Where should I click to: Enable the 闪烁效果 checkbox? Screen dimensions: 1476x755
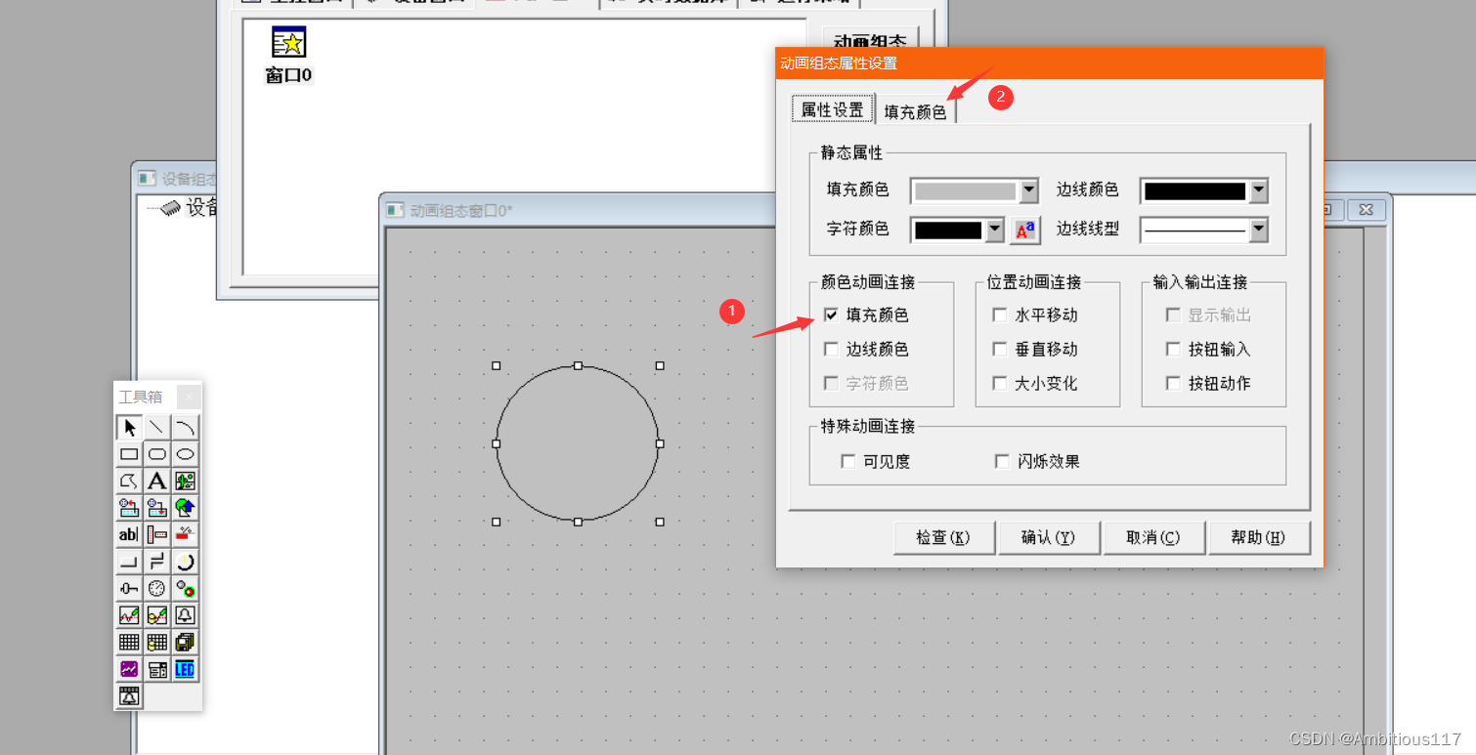pyautogui.click(x=1001, y=461)
